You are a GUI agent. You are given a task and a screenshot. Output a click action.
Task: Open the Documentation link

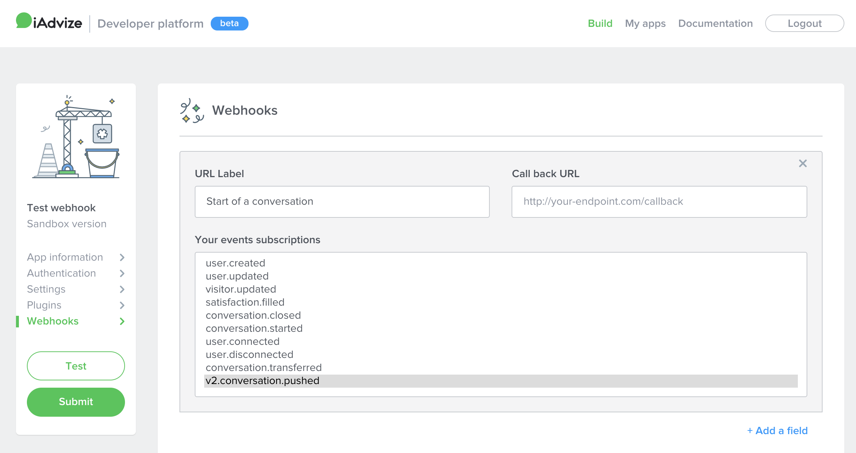point(715,24)
